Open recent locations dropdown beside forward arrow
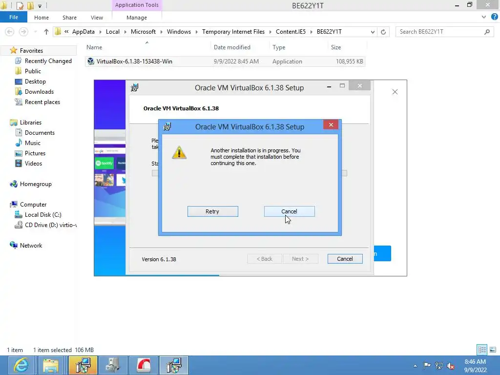This screenshot has height=375, width=500. coord(35,32)
